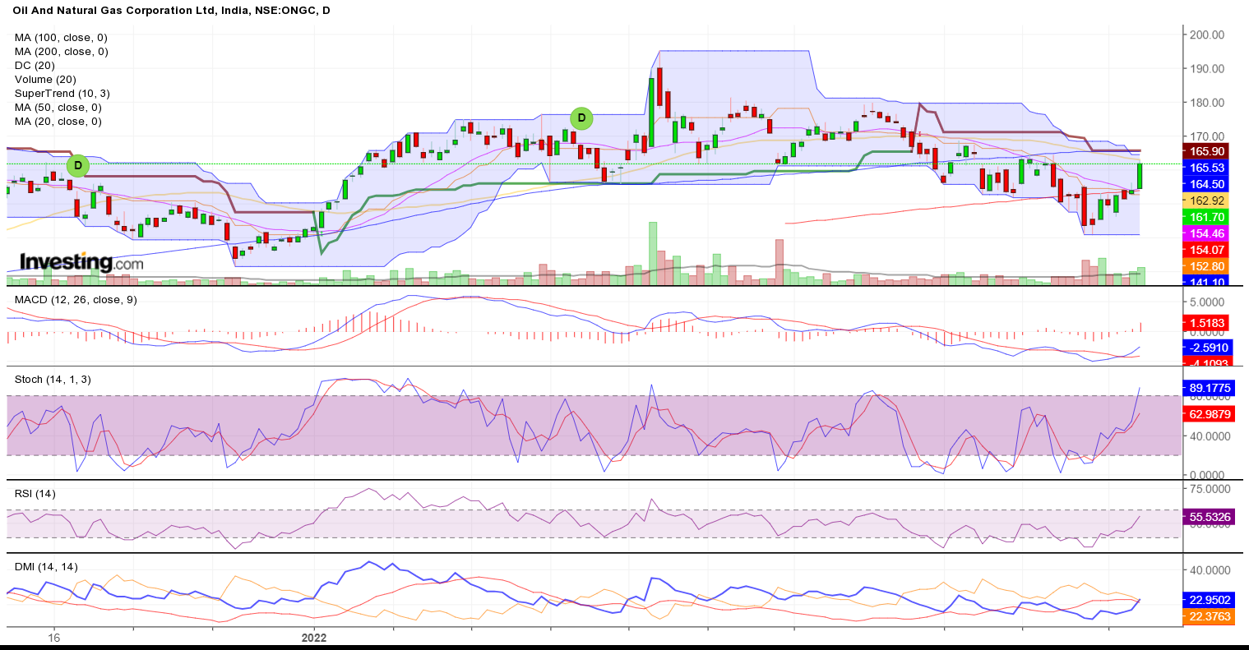Click the 200.00 price axis label
The width and height of the screenshot is (1249, 650).
(x=1206, y=35)
